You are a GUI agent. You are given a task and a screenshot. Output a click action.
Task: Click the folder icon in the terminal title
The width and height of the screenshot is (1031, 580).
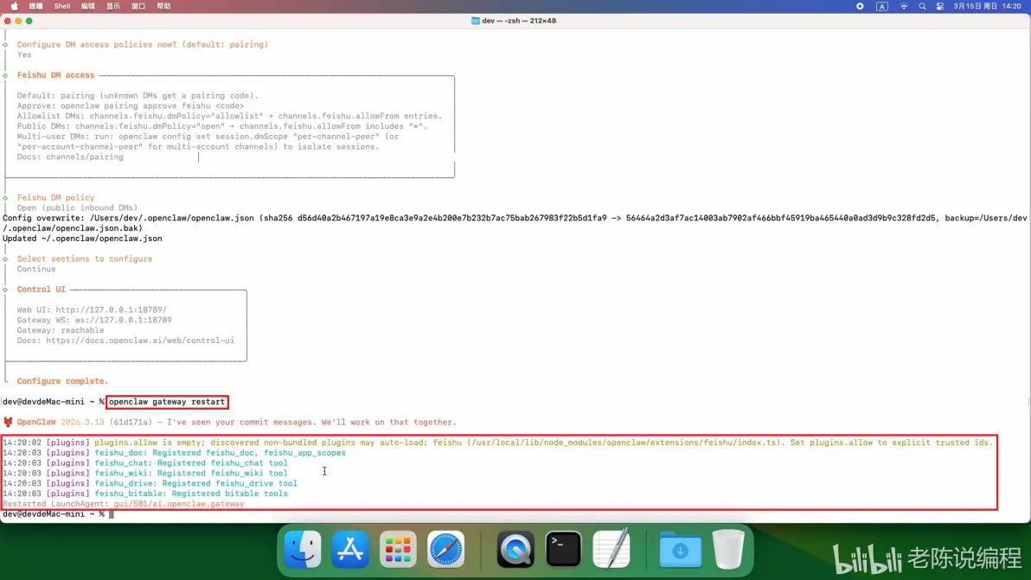476,21
